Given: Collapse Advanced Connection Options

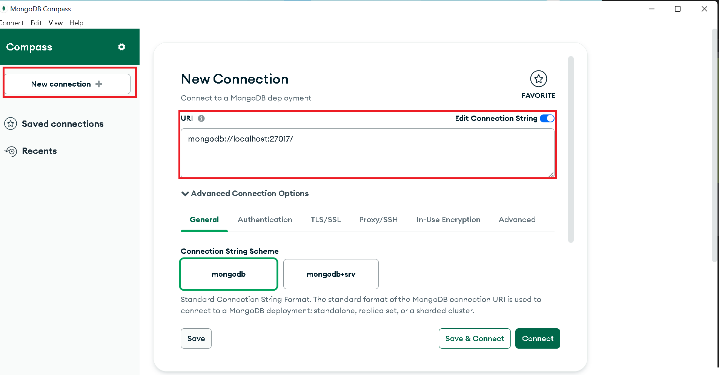Looking at the screenshot, I should (x=245, y=194).
